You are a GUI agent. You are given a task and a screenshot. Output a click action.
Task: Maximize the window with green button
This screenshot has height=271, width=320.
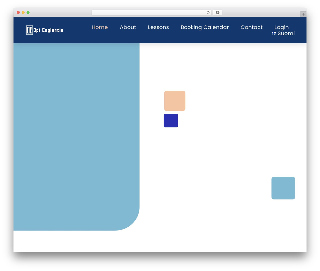click(x=28, y=12)
